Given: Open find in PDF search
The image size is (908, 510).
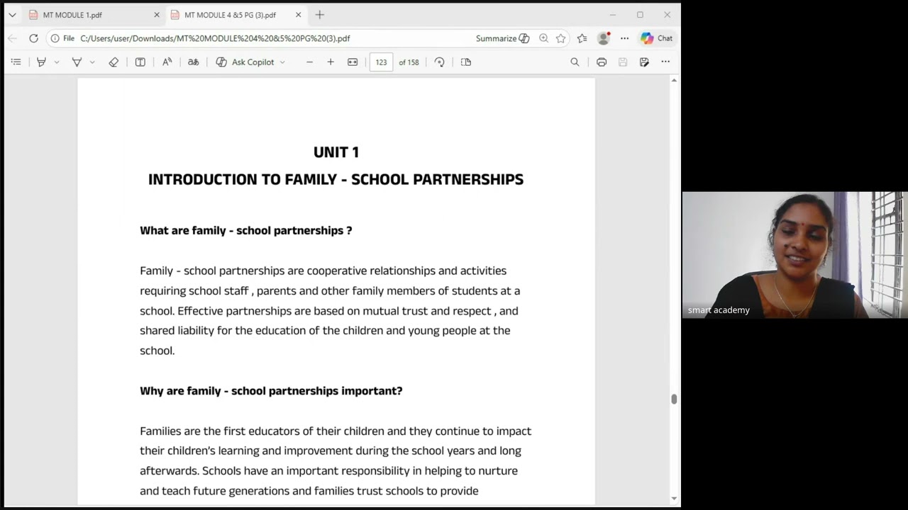Looking at the screenshot, I should 575,62.
